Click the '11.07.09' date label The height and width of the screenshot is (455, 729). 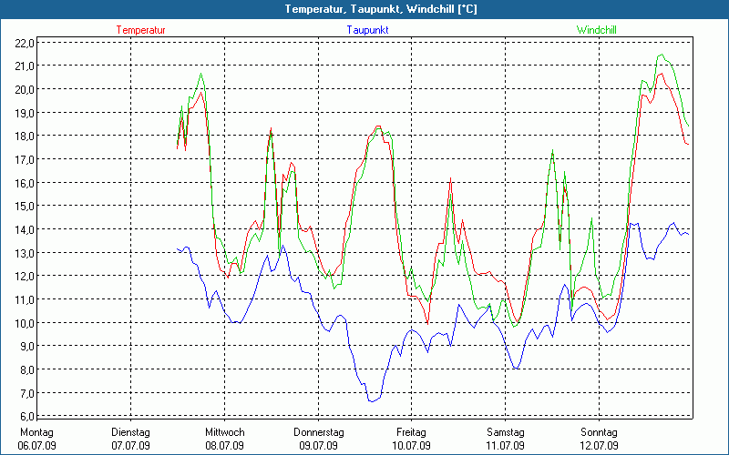pos(506,446)
